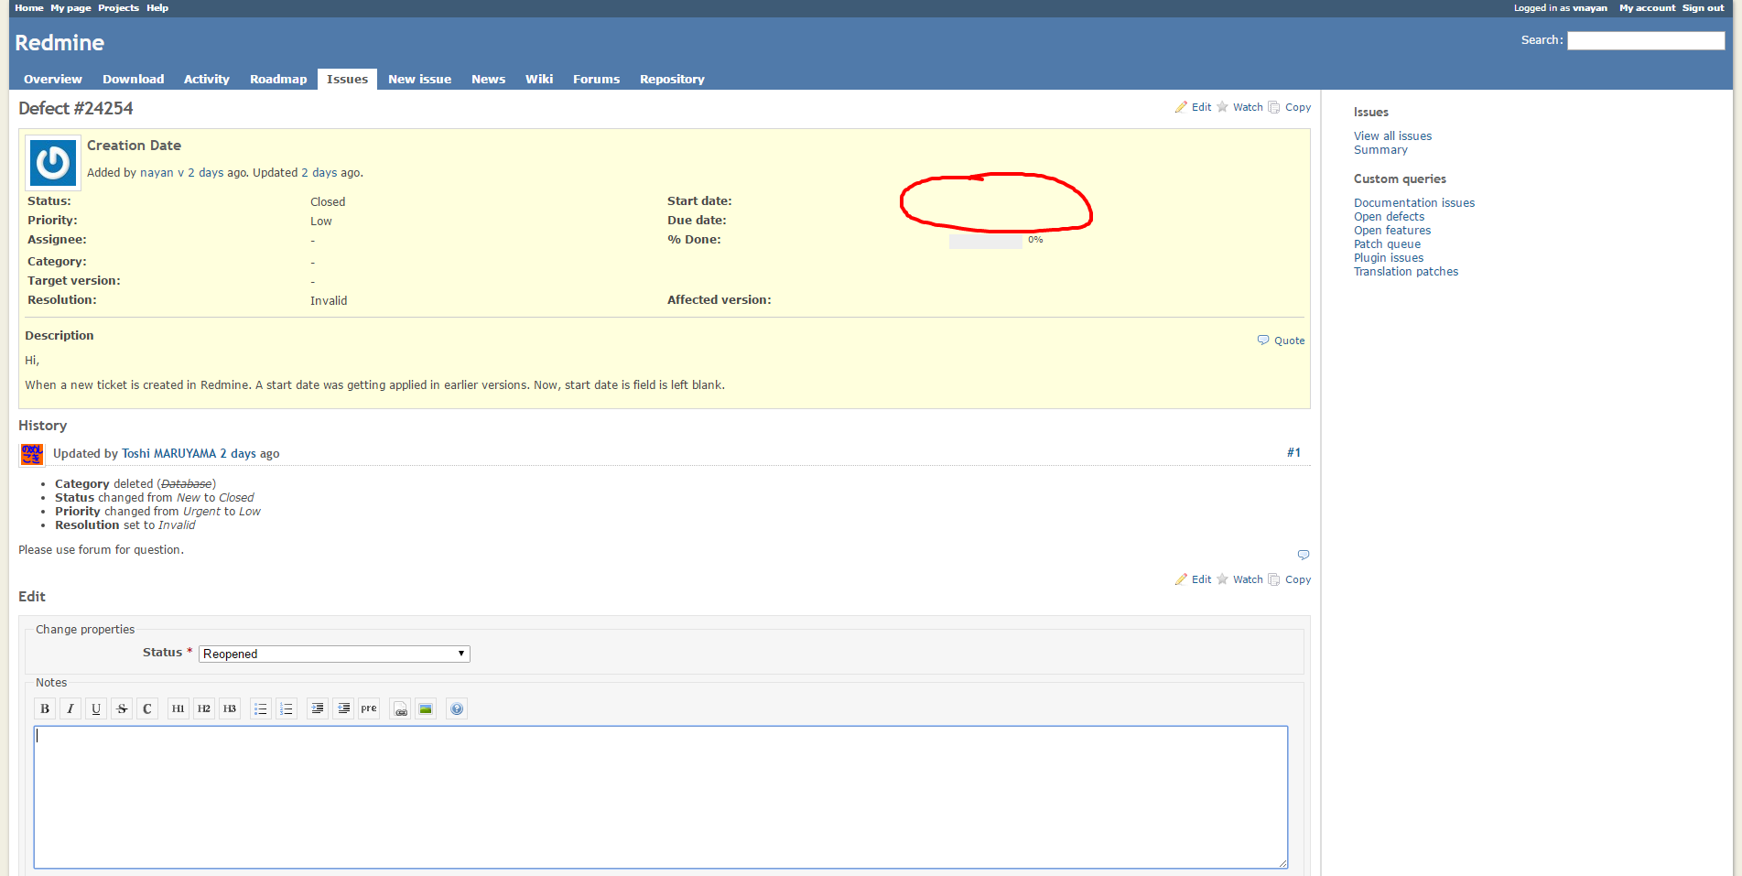
Task: Apply bold formatting in notes toolbar
Action: [44, 708]
